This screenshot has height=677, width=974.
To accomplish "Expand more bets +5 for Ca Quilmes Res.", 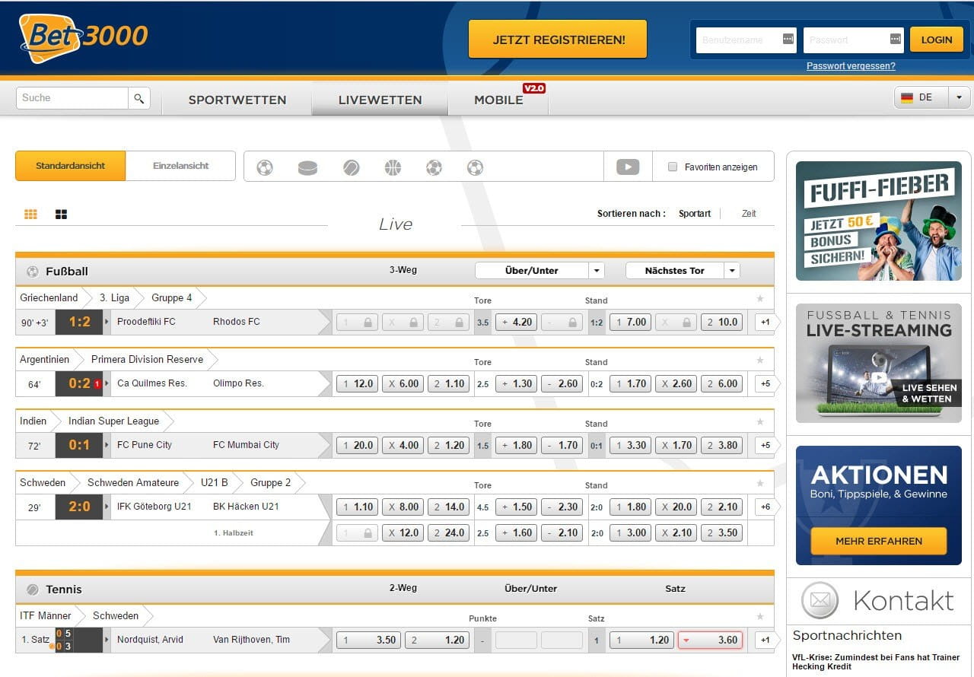I will 765,384.
